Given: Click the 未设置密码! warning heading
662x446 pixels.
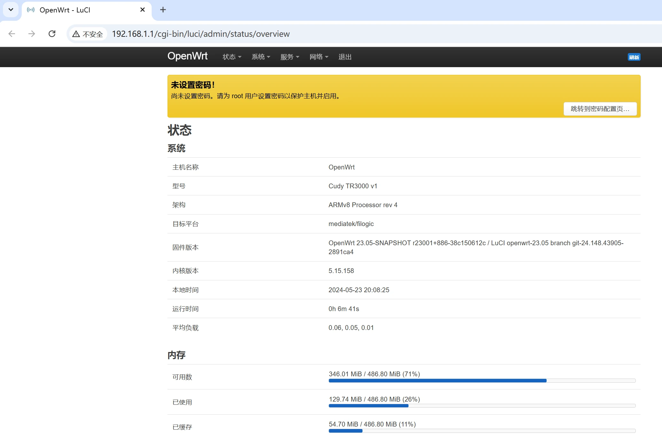Looking at the screenshot, I should [x=193, y=85].
